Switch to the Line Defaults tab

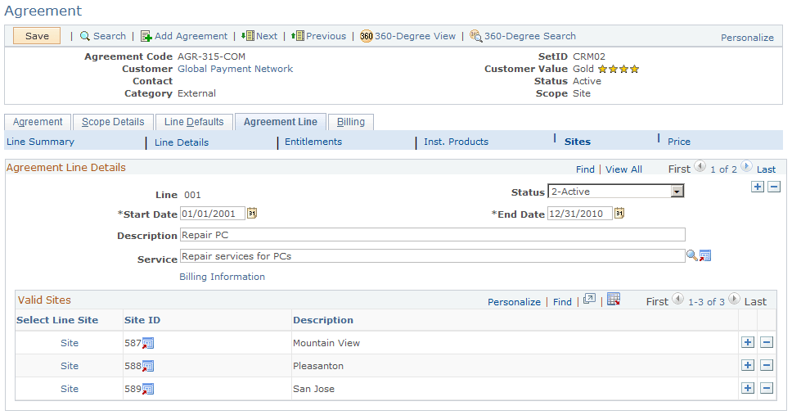(194, 122)
